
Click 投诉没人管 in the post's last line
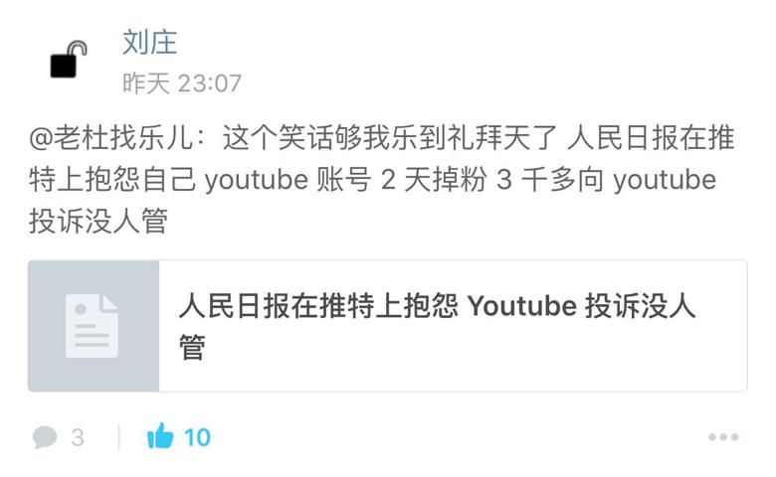click(97, 221)
